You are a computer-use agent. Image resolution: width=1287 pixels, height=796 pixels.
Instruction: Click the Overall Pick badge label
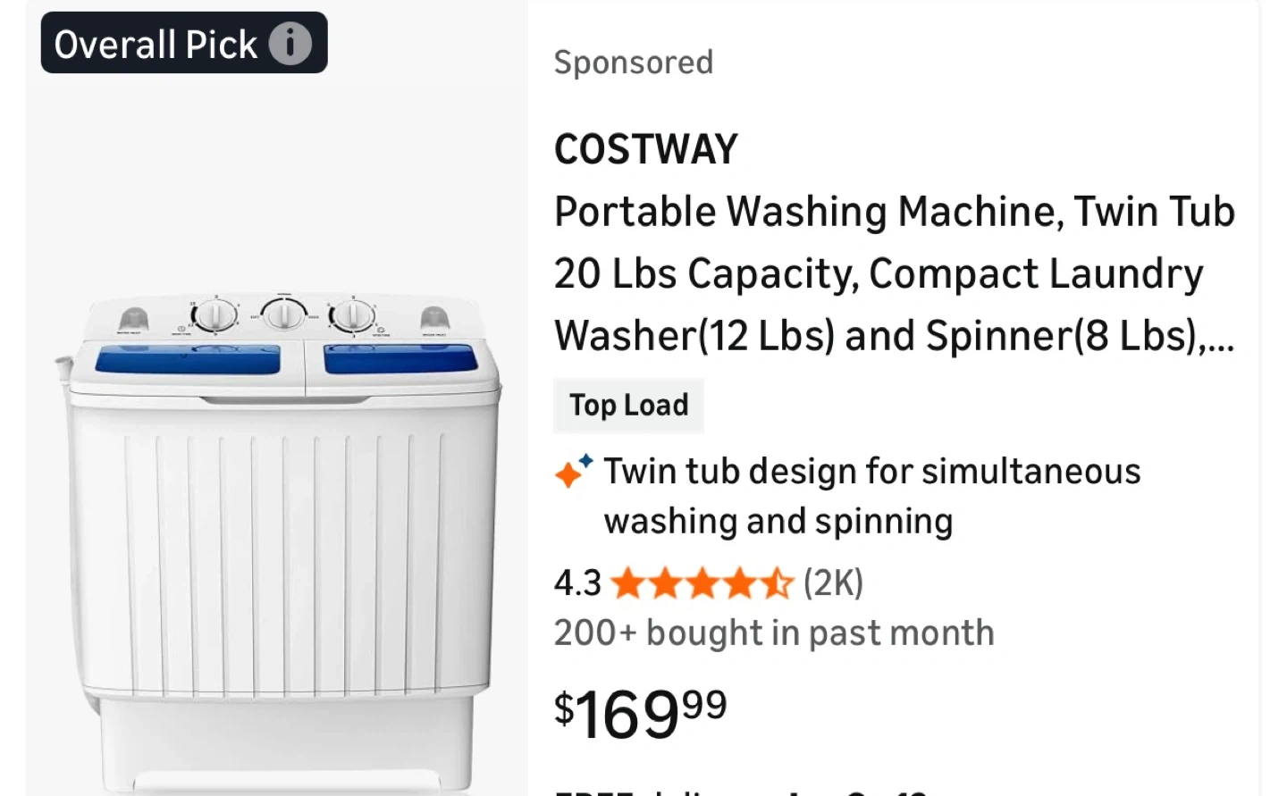pos(156,44)
